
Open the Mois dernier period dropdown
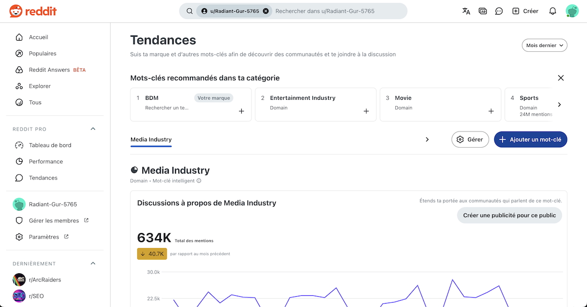click(x=544, y=45)
